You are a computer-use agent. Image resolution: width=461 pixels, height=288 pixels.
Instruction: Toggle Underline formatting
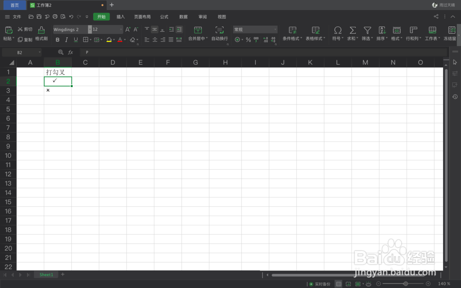tap(76, 40)
